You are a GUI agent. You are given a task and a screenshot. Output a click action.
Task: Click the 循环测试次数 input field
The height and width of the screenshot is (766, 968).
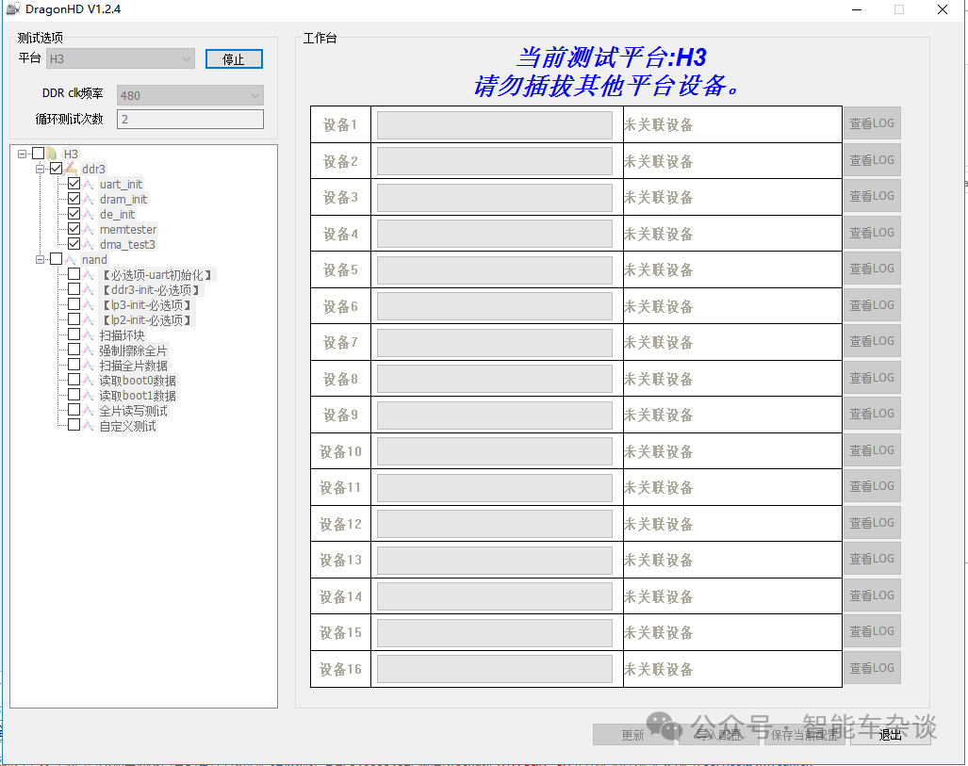tap(190, 119)
